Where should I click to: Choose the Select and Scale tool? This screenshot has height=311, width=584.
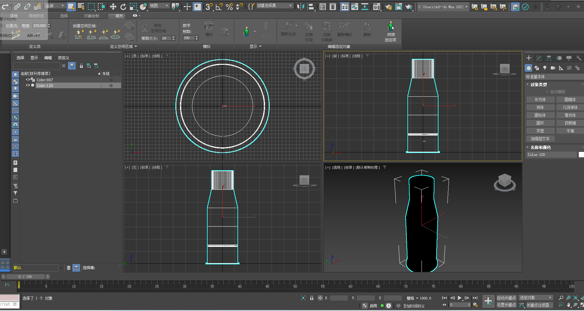pyautogui.click(x=133, y=7)
